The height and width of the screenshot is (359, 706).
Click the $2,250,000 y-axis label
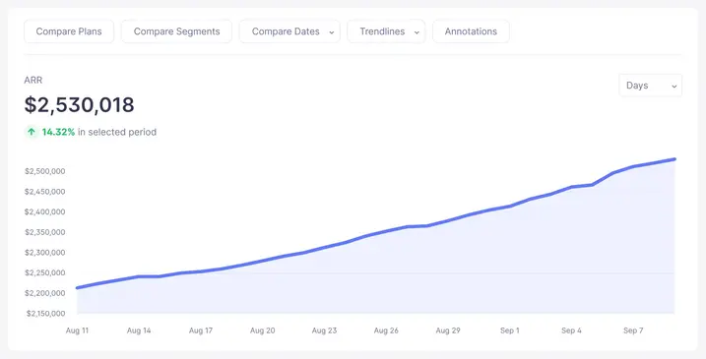(45, 273)
